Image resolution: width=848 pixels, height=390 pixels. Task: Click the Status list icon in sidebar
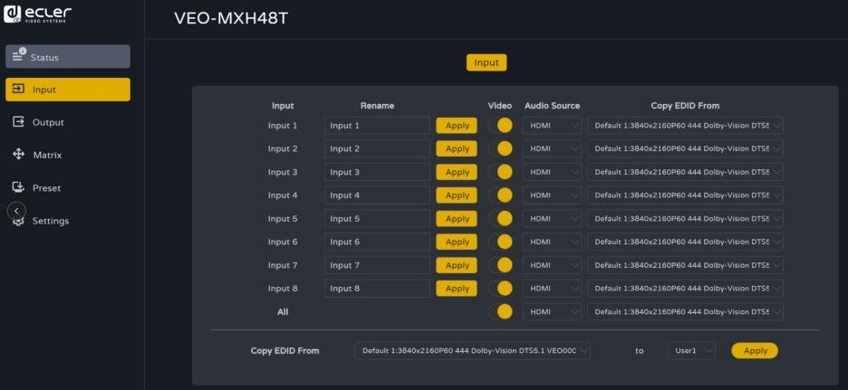[x=19, y=54]
